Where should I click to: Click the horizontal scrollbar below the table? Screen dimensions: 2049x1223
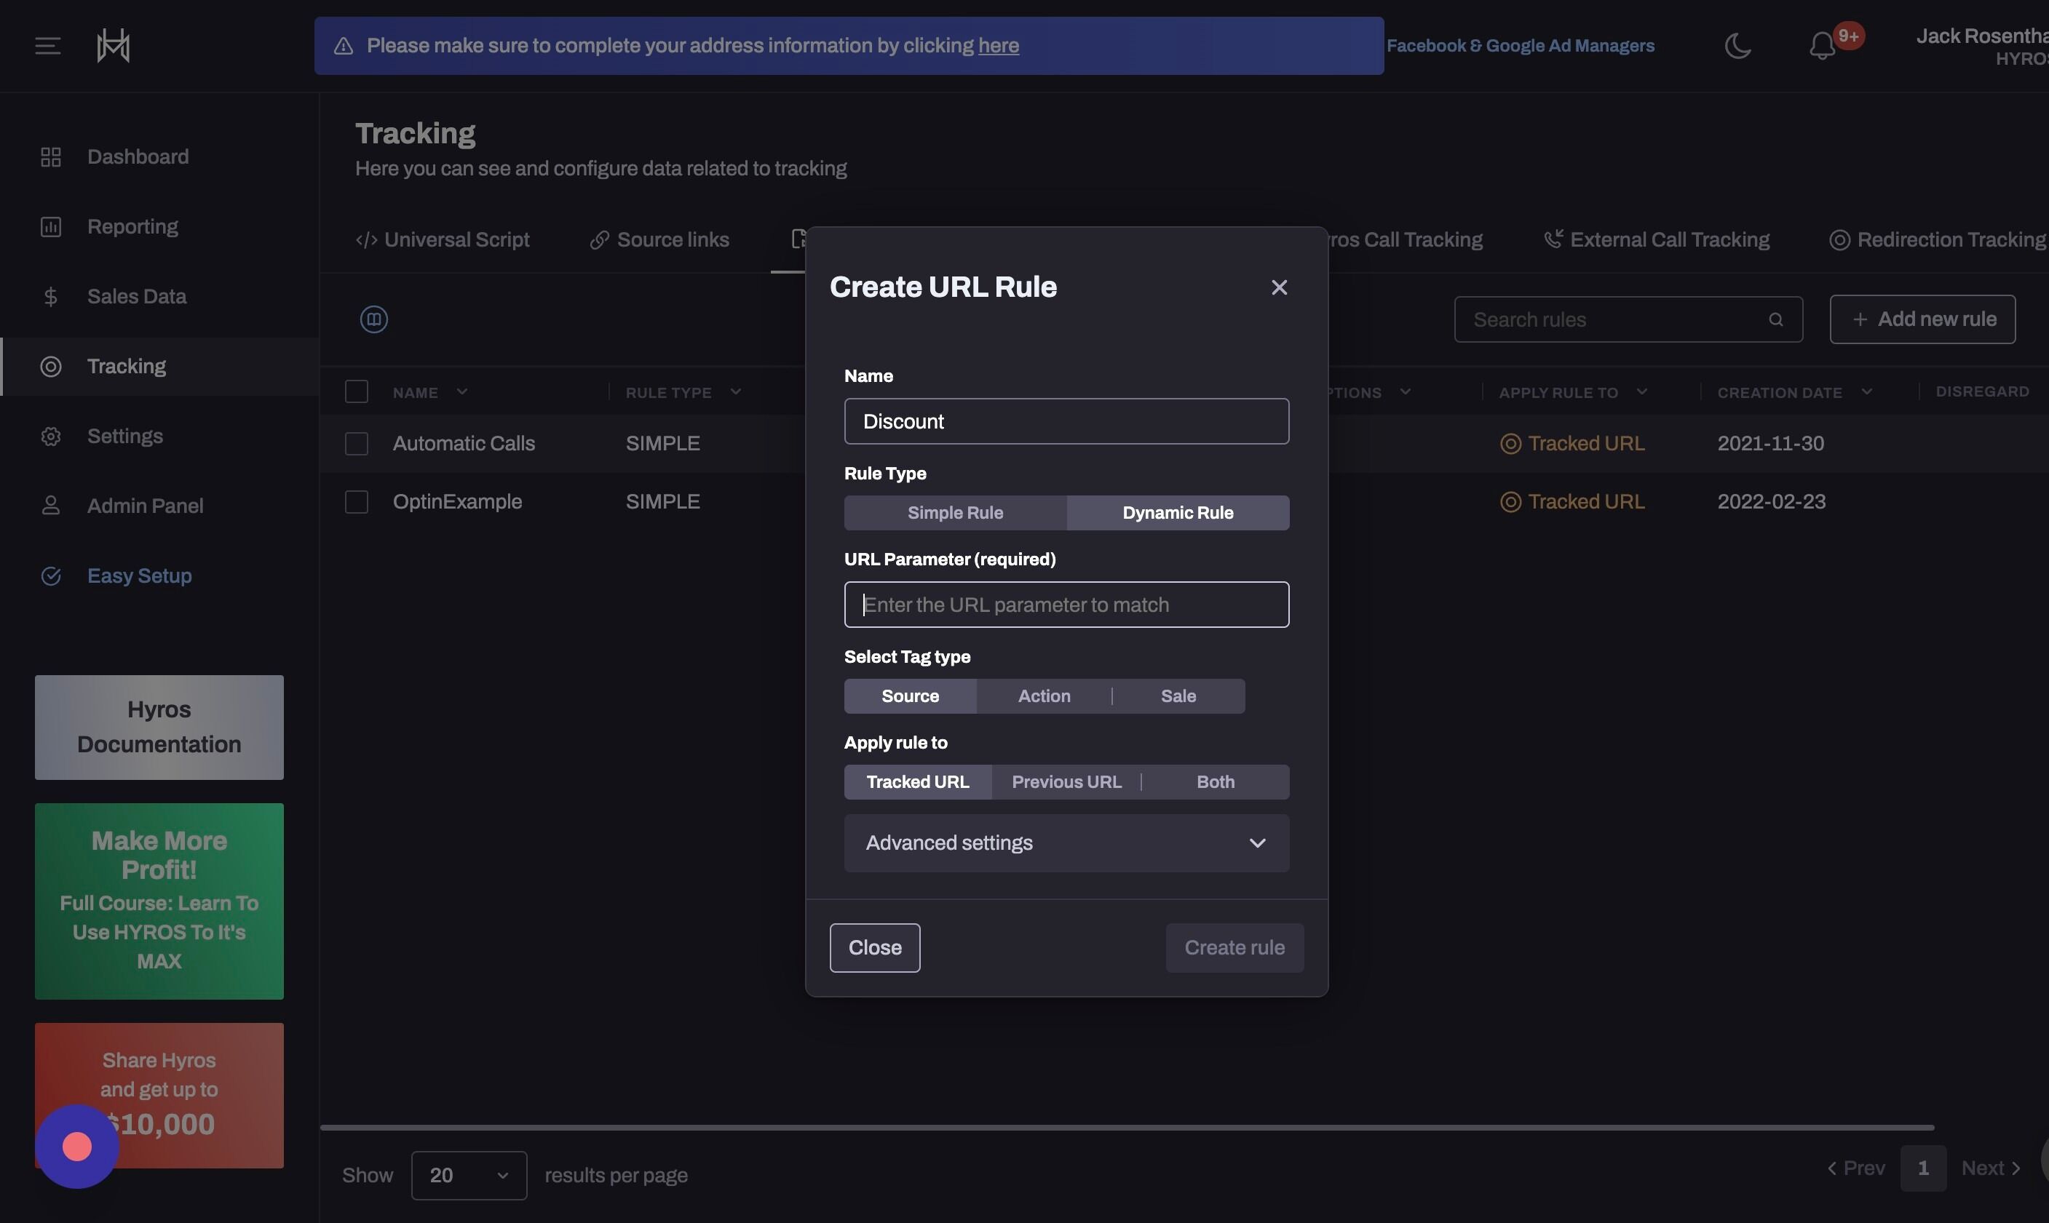coord(1126,1128)
